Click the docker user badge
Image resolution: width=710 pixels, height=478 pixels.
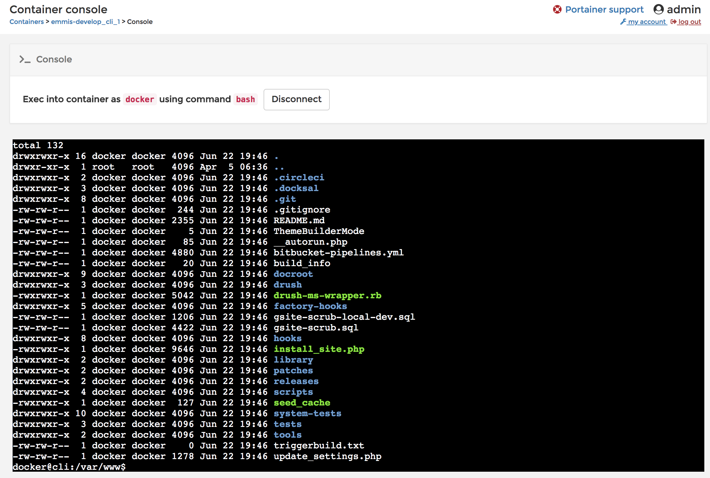coord(140,99)
